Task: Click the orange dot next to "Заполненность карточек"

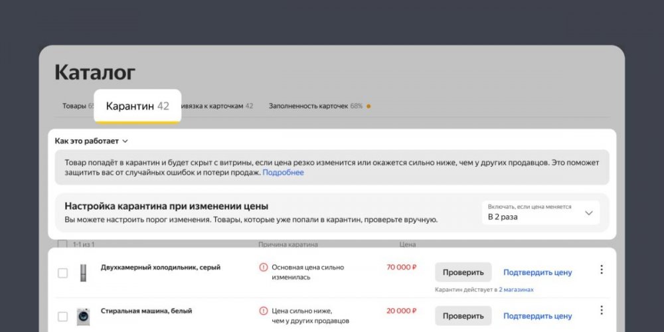Action: 369,106
